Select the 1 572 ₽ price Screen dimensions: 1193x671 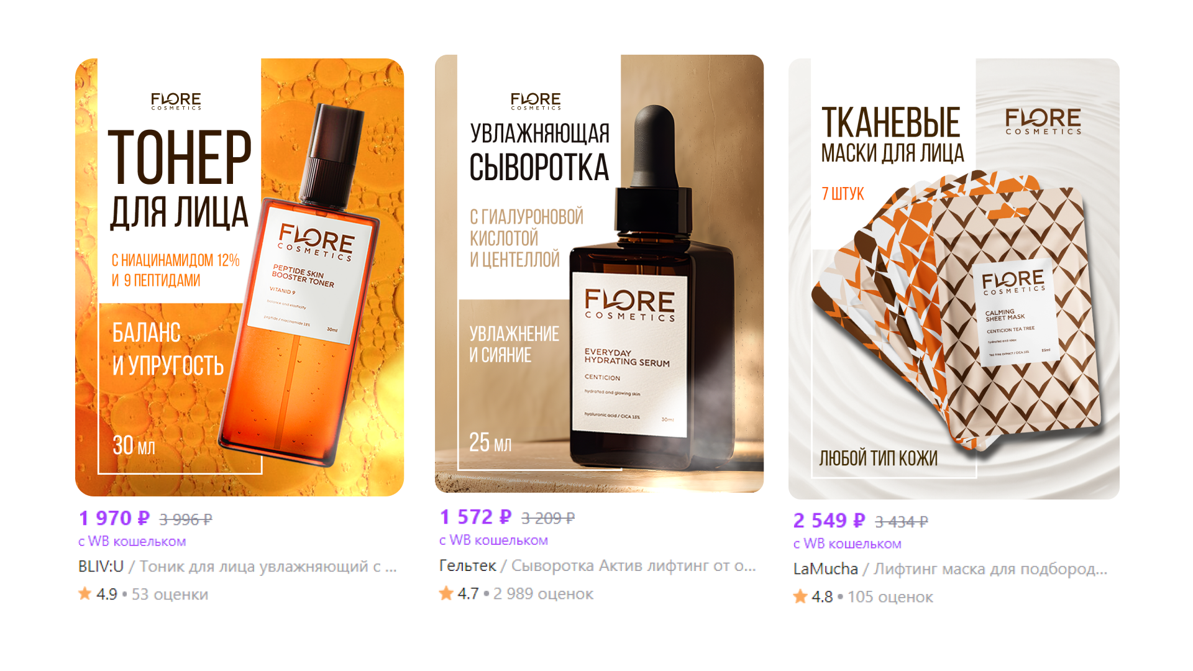[x=475, y=517]
